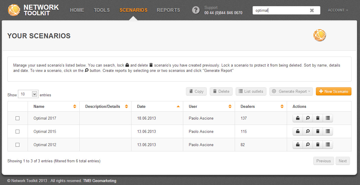Navigate to the Tools menu
Screen dimensions: 360x185
(101, 10)
